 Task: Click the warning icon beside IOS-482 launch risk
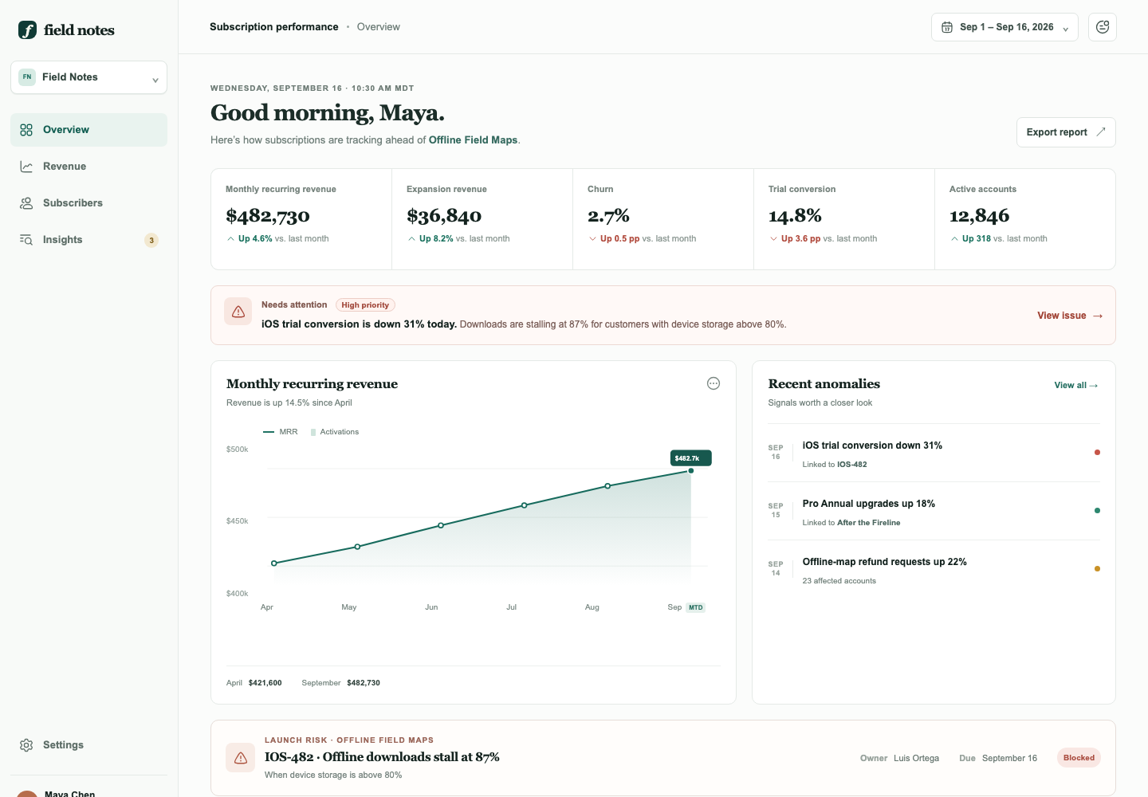pos(241,758)
